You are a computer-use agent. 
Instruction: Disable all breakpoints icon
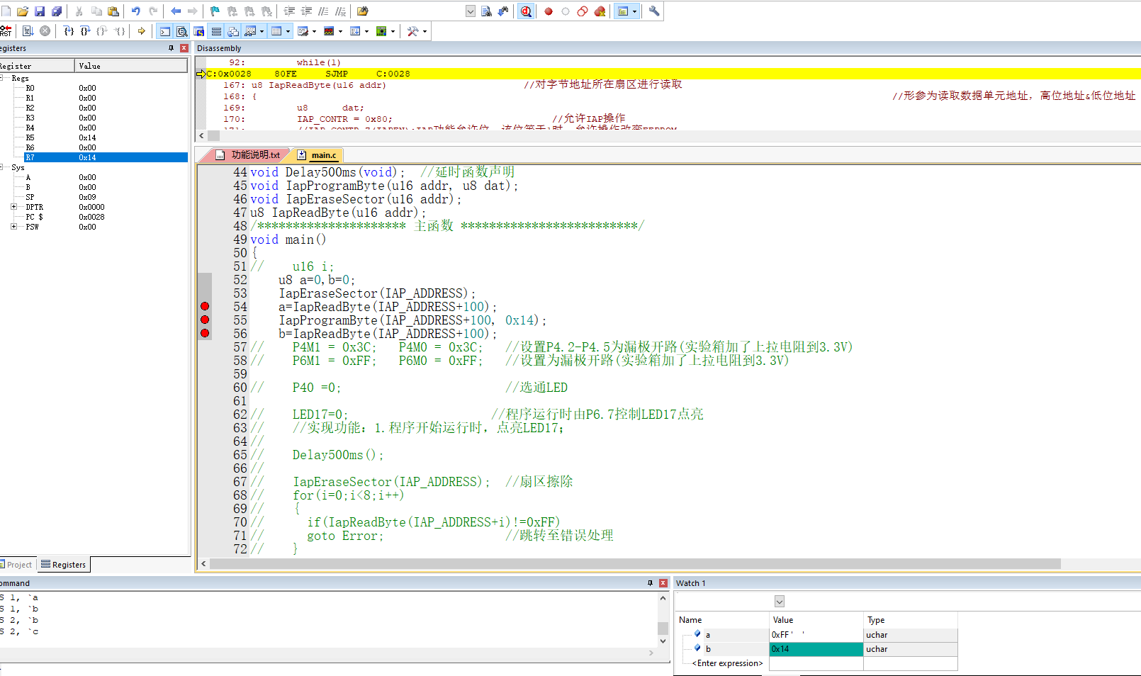[x=583, y=11]
